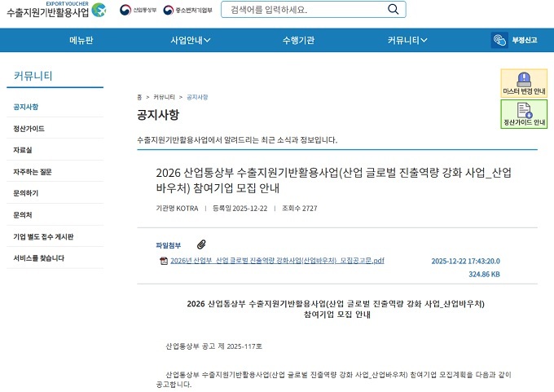
Task: Click the 커뮤니티 breadcrumb link
Action: click(165, 97)
